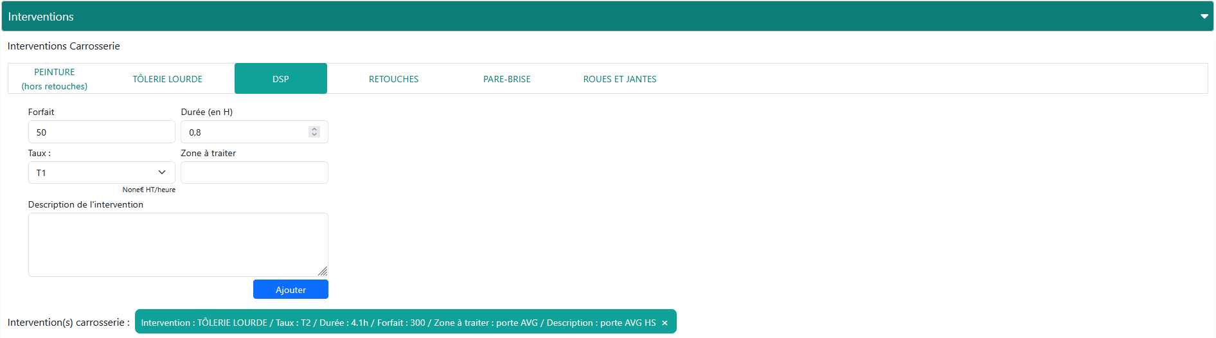Switch to ROUES ET JANTES tab
This screenshot has width=1216, height=338.
(x=620, y=79)
